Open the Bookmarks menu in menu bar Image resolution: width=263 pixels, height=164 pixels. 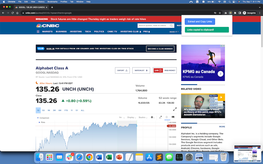coord(52,2)
